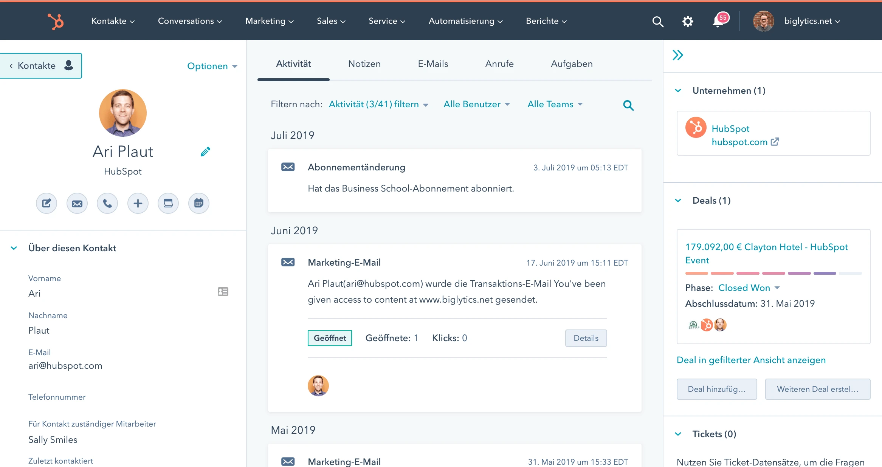This screenshot has width=882, height=467.
Task: Switch to Aufgaben tab
Action: pyautogui.click(x=572, y=64)
